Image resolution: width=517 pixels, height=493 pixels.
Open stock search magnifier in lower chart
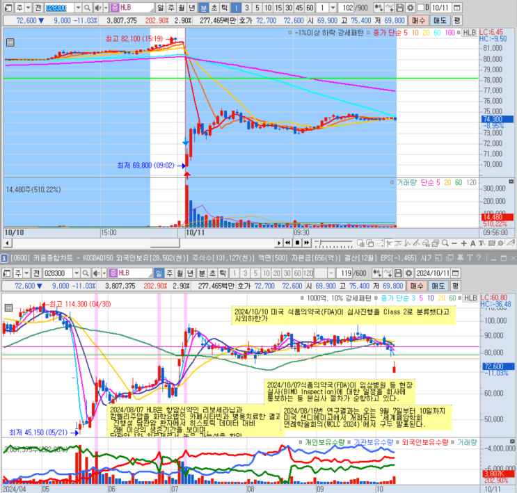click(86, 273)
